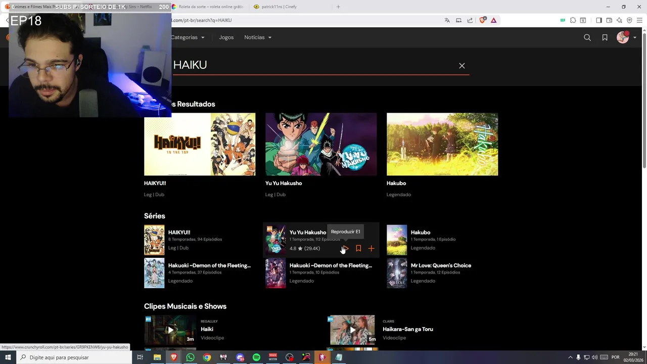Open File Explorer from the taskbar

(x=157, y=357)
